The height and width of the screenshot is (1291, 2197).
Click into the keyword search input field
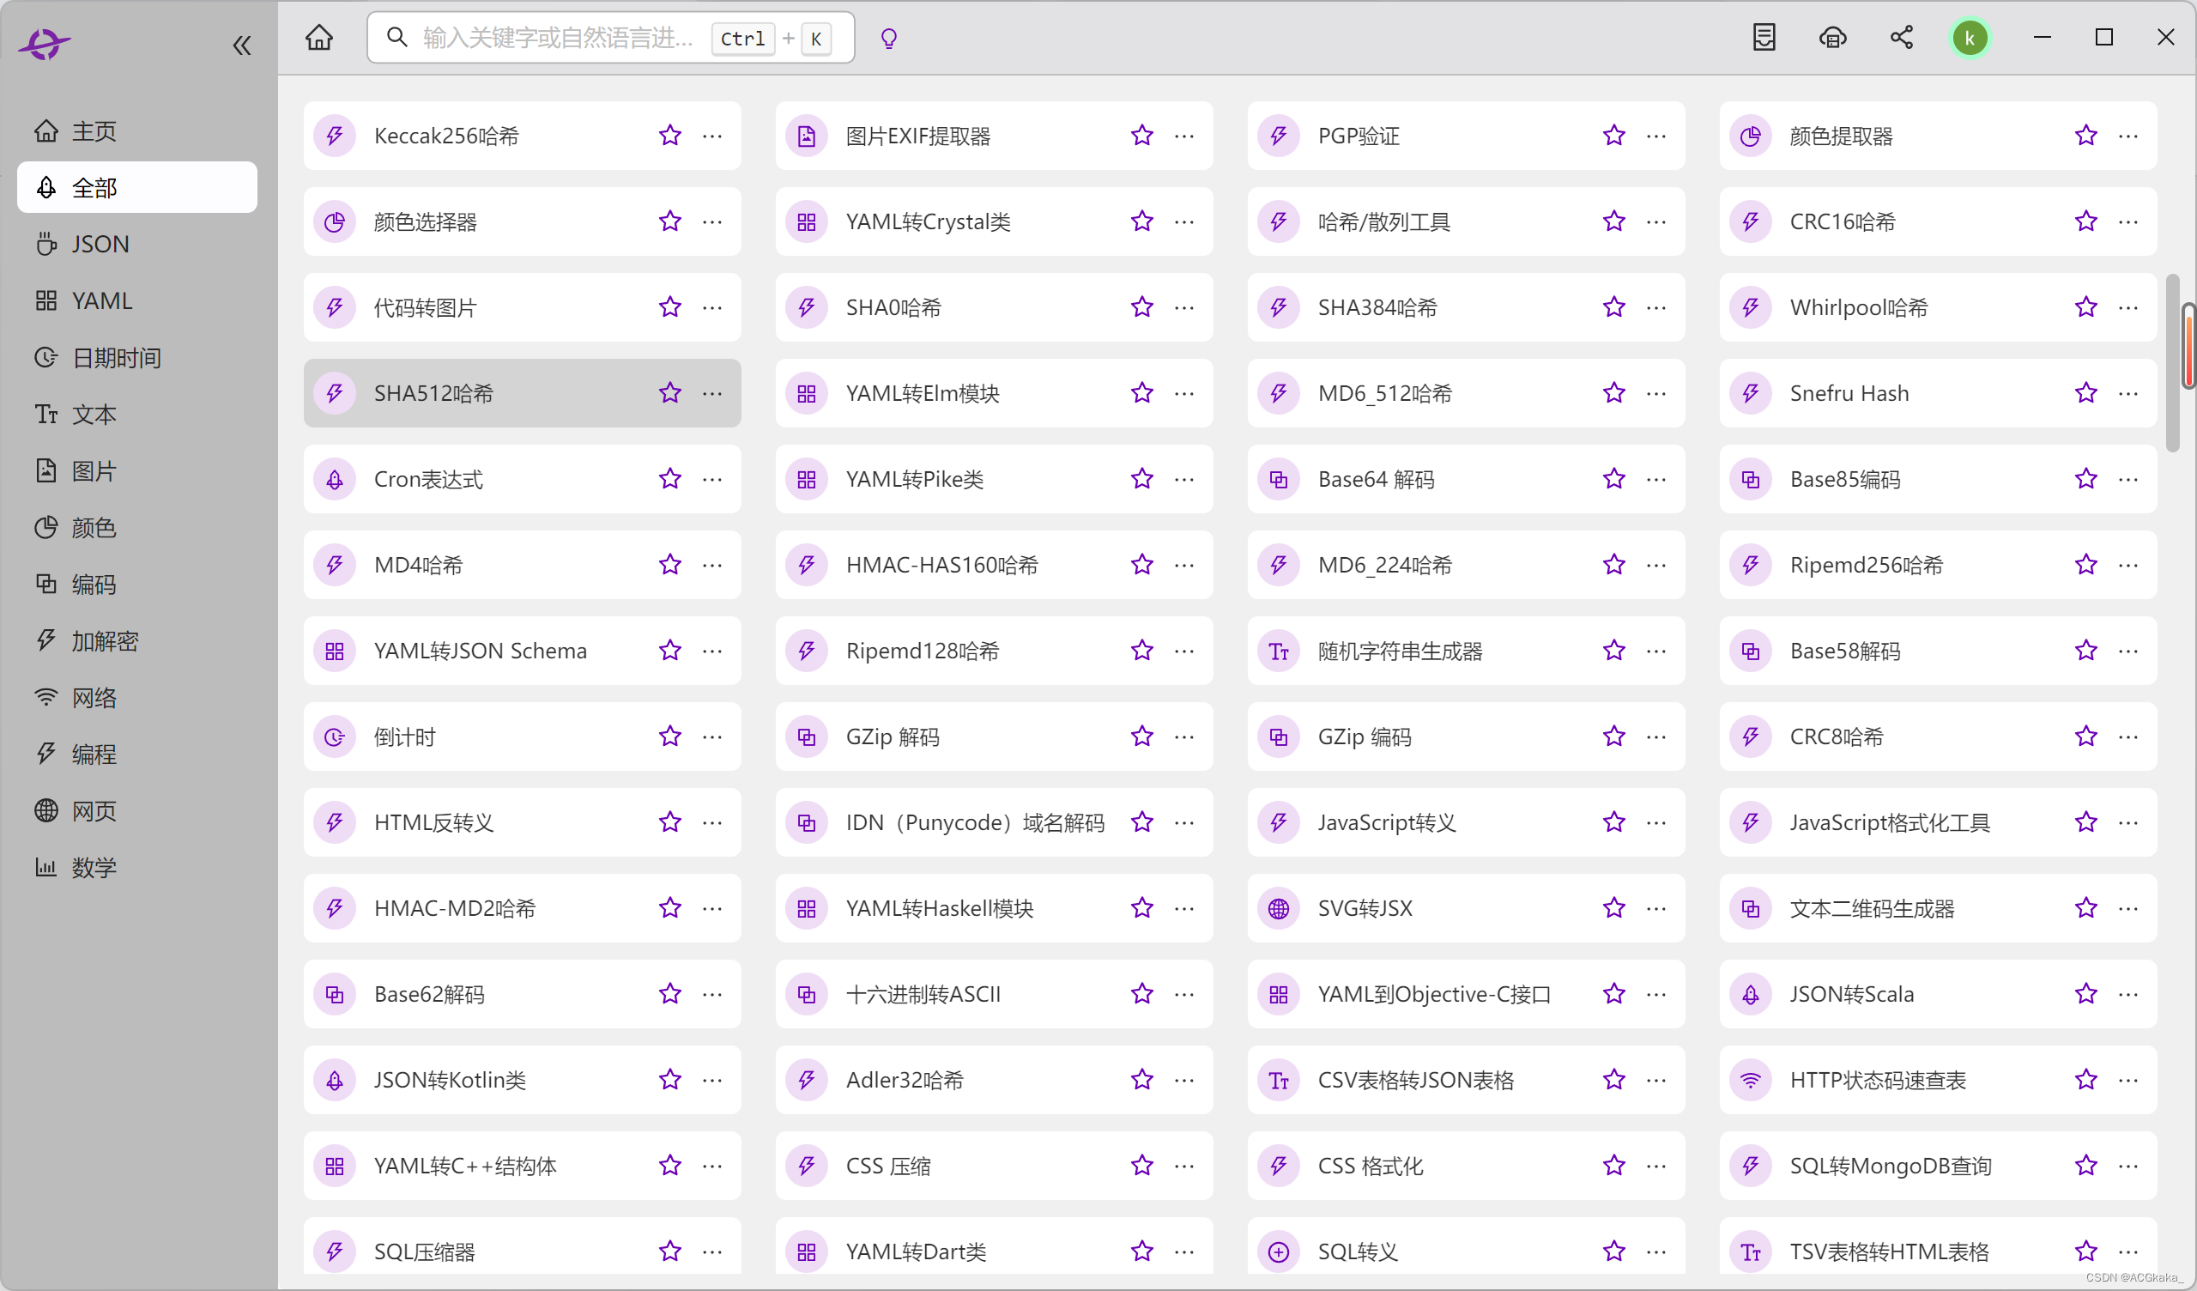pos(558,39)
